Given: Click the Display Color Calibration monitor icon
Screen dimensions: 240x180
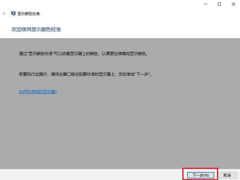Looking at the screenshot, I should pos(14,14).
